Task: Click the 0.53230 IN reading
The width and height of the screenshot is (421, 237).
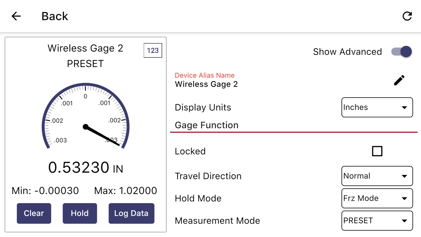Action: [x=86, y=168]
